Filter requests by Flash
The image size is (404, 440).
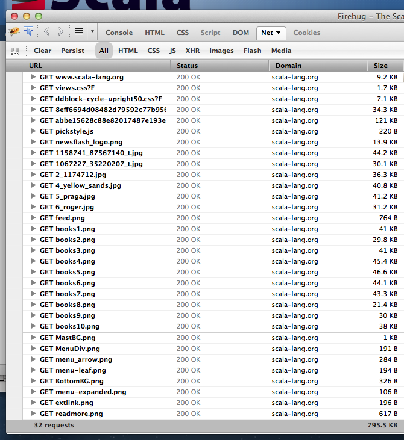253,51
